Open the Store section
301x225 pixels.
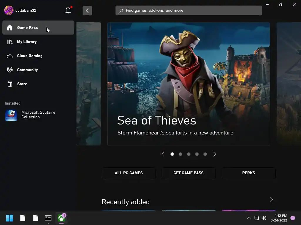pos(38,84)
